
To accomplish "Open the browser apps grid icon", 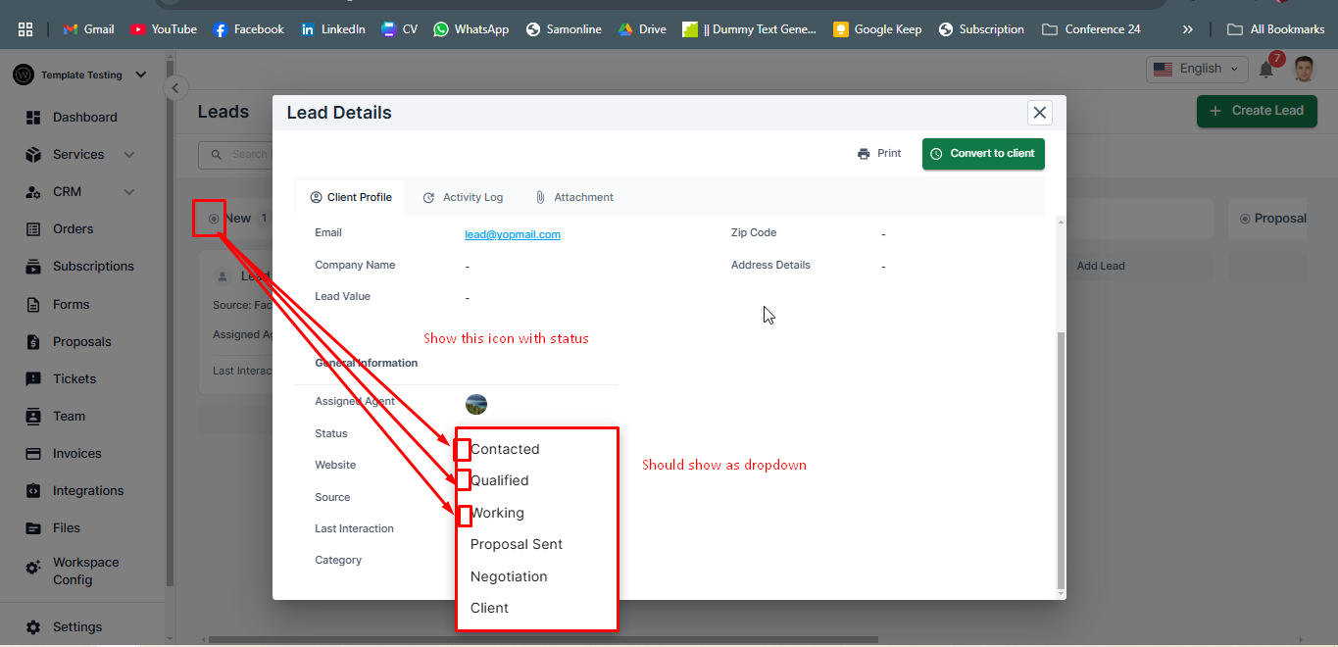I will click(x=25, y=29).
